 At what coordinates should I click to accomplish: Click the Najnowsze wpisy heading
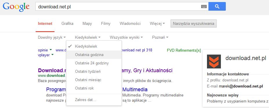pos(223,95)
